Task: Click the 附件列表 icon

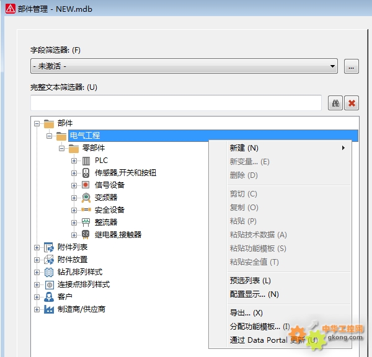Action: point(49,247)
